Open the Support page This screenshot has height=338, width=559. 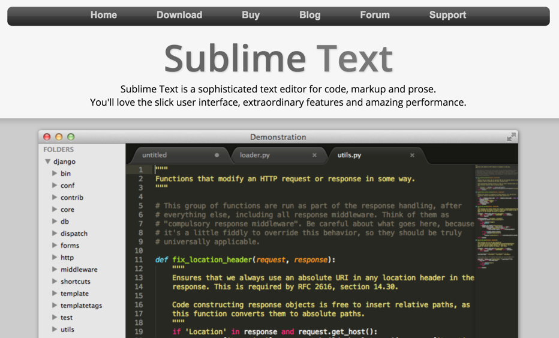(447, 15)
